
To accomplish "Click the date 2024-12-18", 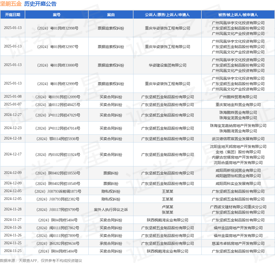I will coord(13,138).
